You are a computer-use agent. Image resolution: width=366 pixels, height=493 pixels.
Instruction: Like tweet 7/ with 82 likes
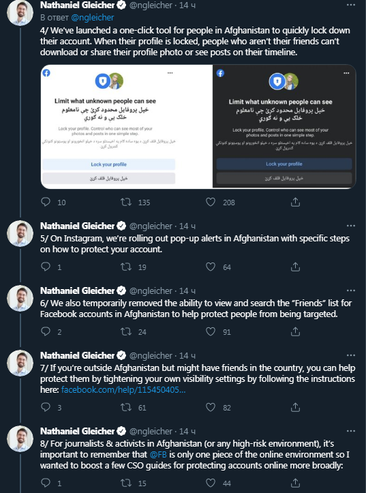point(211,407)
